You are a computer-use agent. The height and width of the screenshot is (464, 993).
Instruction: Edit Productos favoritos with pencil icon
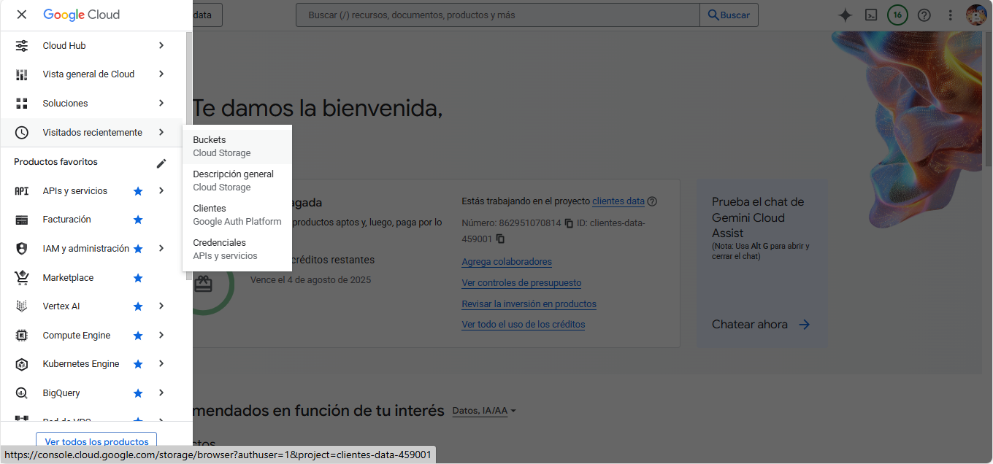pos(161,163)
